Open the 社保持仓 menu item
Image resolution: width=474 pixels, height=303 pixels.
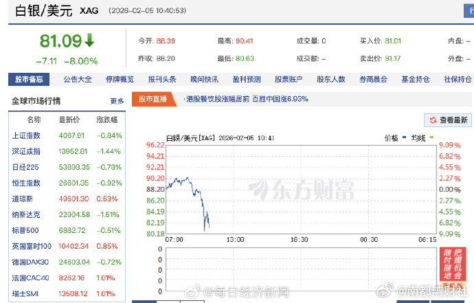[x=458, y=79]
